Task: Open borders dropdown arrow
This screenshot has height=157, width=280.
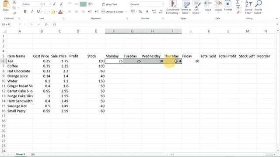Action: (x=49, y=12)
